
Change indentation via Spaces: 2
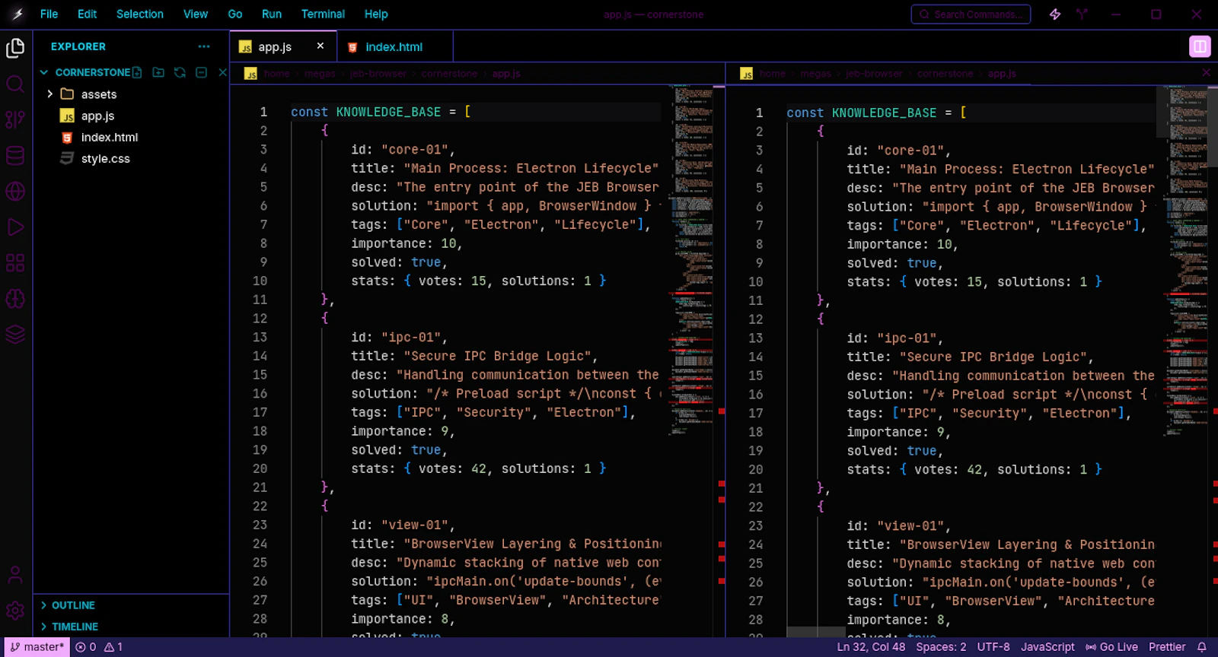[941, 647]
